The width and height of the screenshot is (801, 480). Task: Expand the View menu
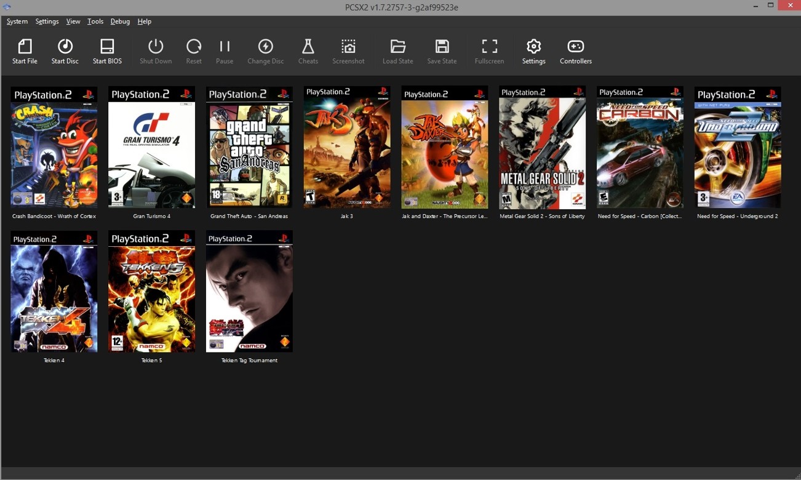73,22
